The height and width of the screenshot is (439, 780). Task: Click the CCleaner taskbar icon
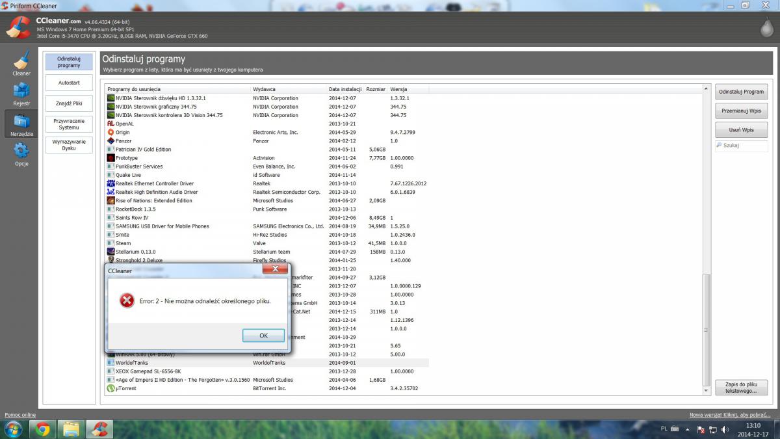coord(99,429)
